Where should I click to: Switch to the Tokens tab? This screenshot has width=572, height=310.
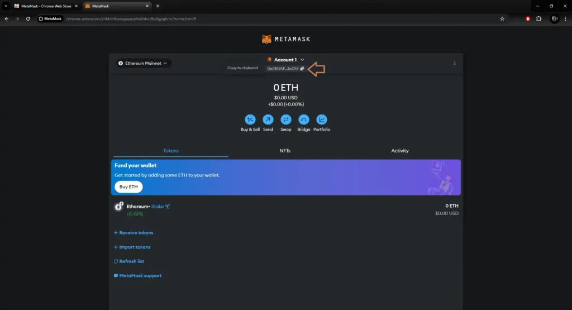coord(171,151)
